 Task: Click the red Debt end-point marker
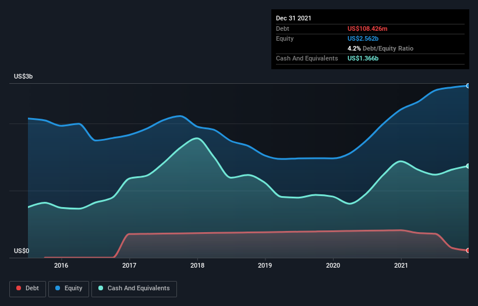(x=468, y=250)
